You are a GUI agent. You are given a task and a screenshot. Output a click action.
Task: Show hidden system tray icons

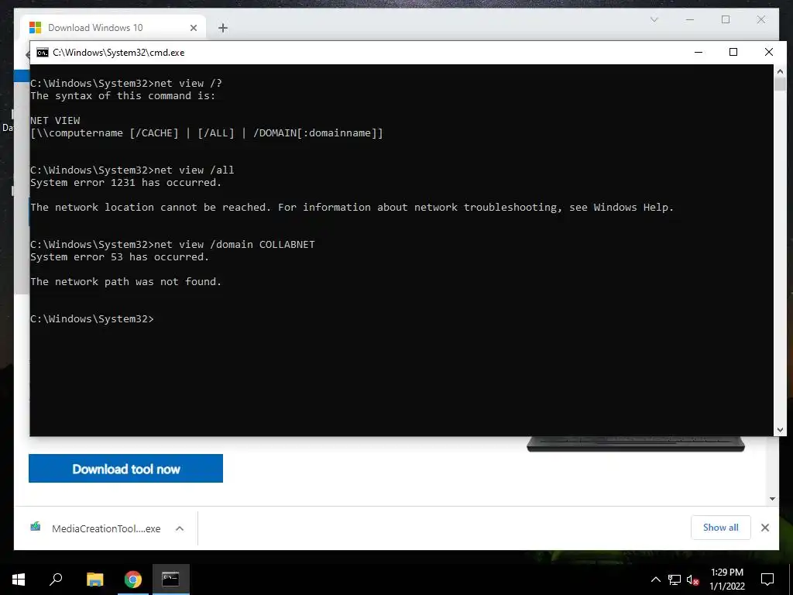[x=655, y=580]
